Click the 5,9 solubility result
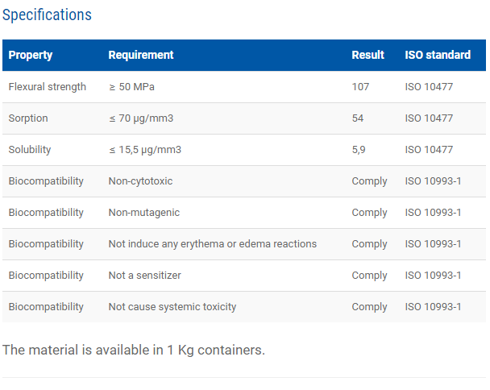Viewport: 490px width, 390px height. 359,150
